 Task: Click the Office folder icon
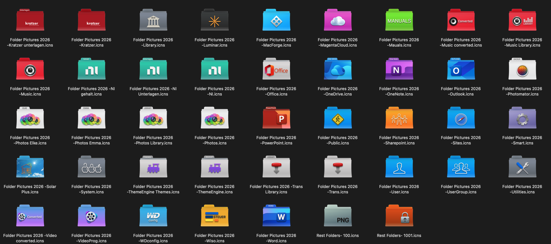tap(276, 70)
